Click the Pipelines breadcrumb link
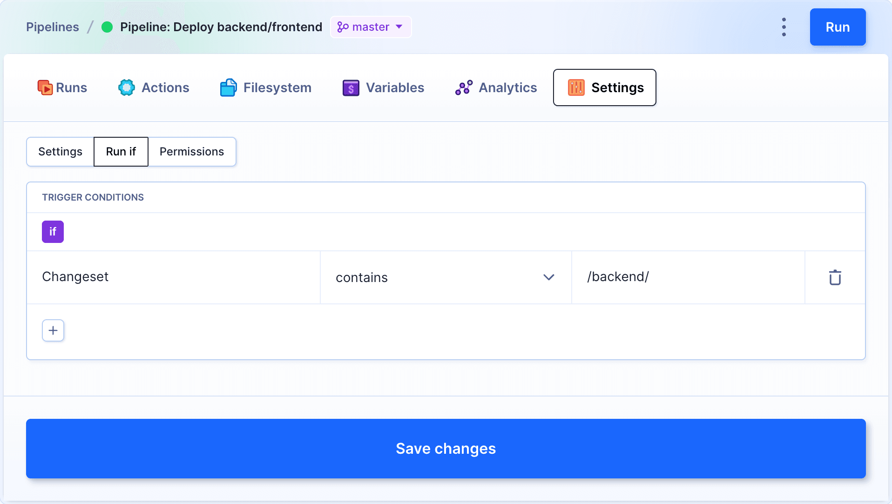Screen dimensions: 892x504 [53, 27]
